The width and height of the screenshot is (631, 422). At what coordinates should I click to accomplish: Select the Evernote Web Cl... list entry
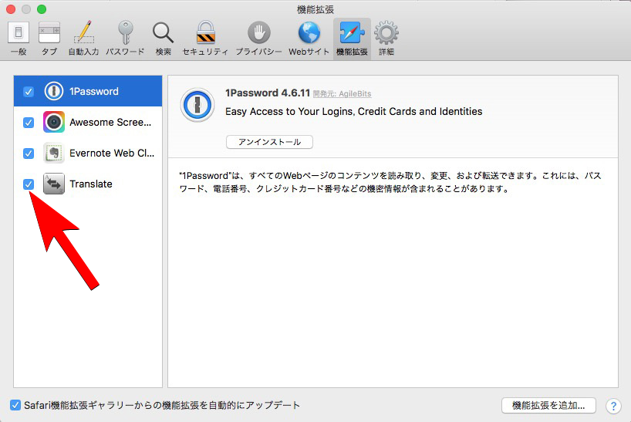pyautogui.click(x=88, y=153)
